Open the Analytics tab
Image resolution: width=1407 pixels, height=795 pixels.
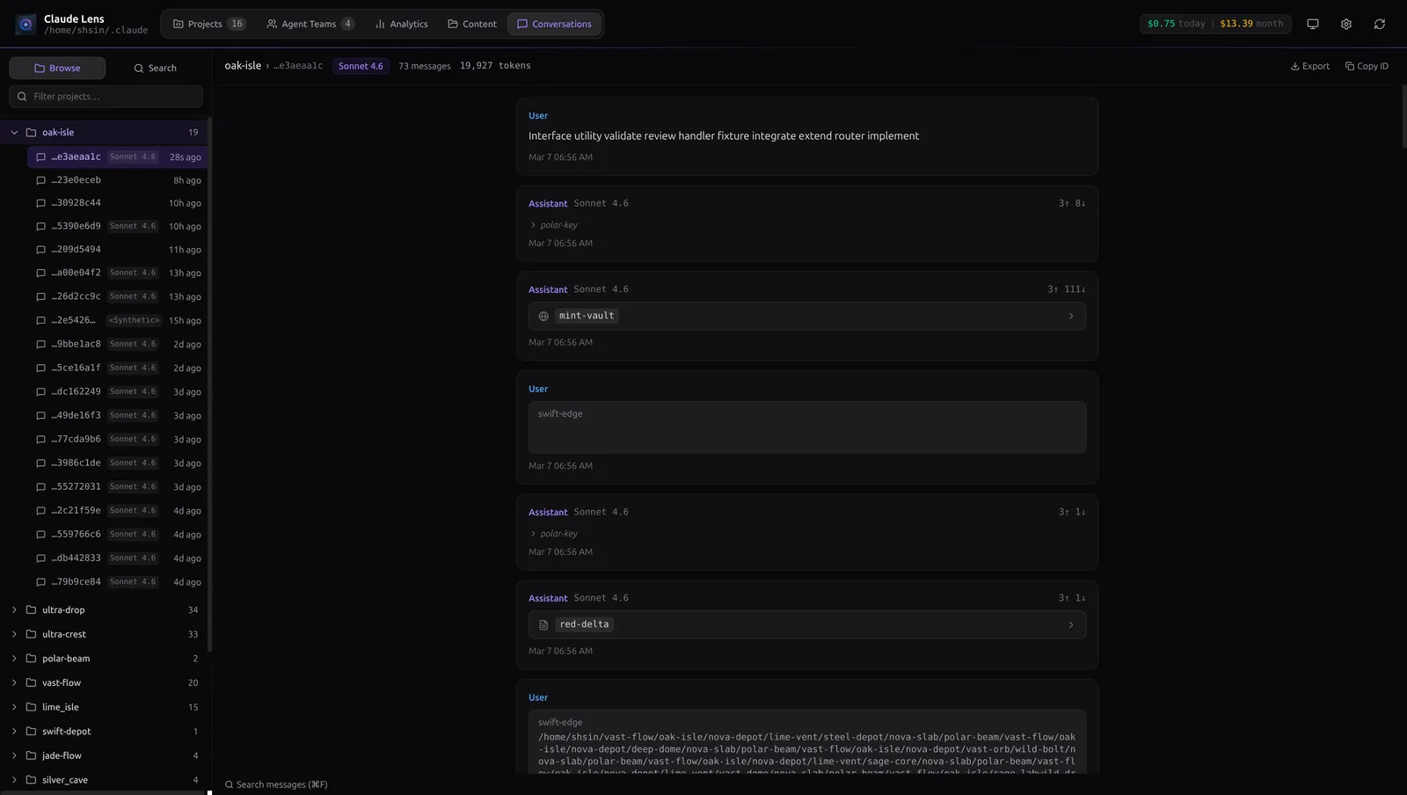tap(401, 25)
